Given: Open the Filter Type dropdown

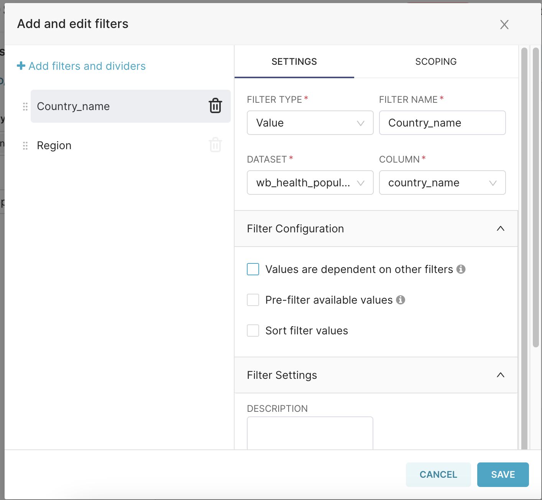Looking at the screenshot, I should (310, 123).
